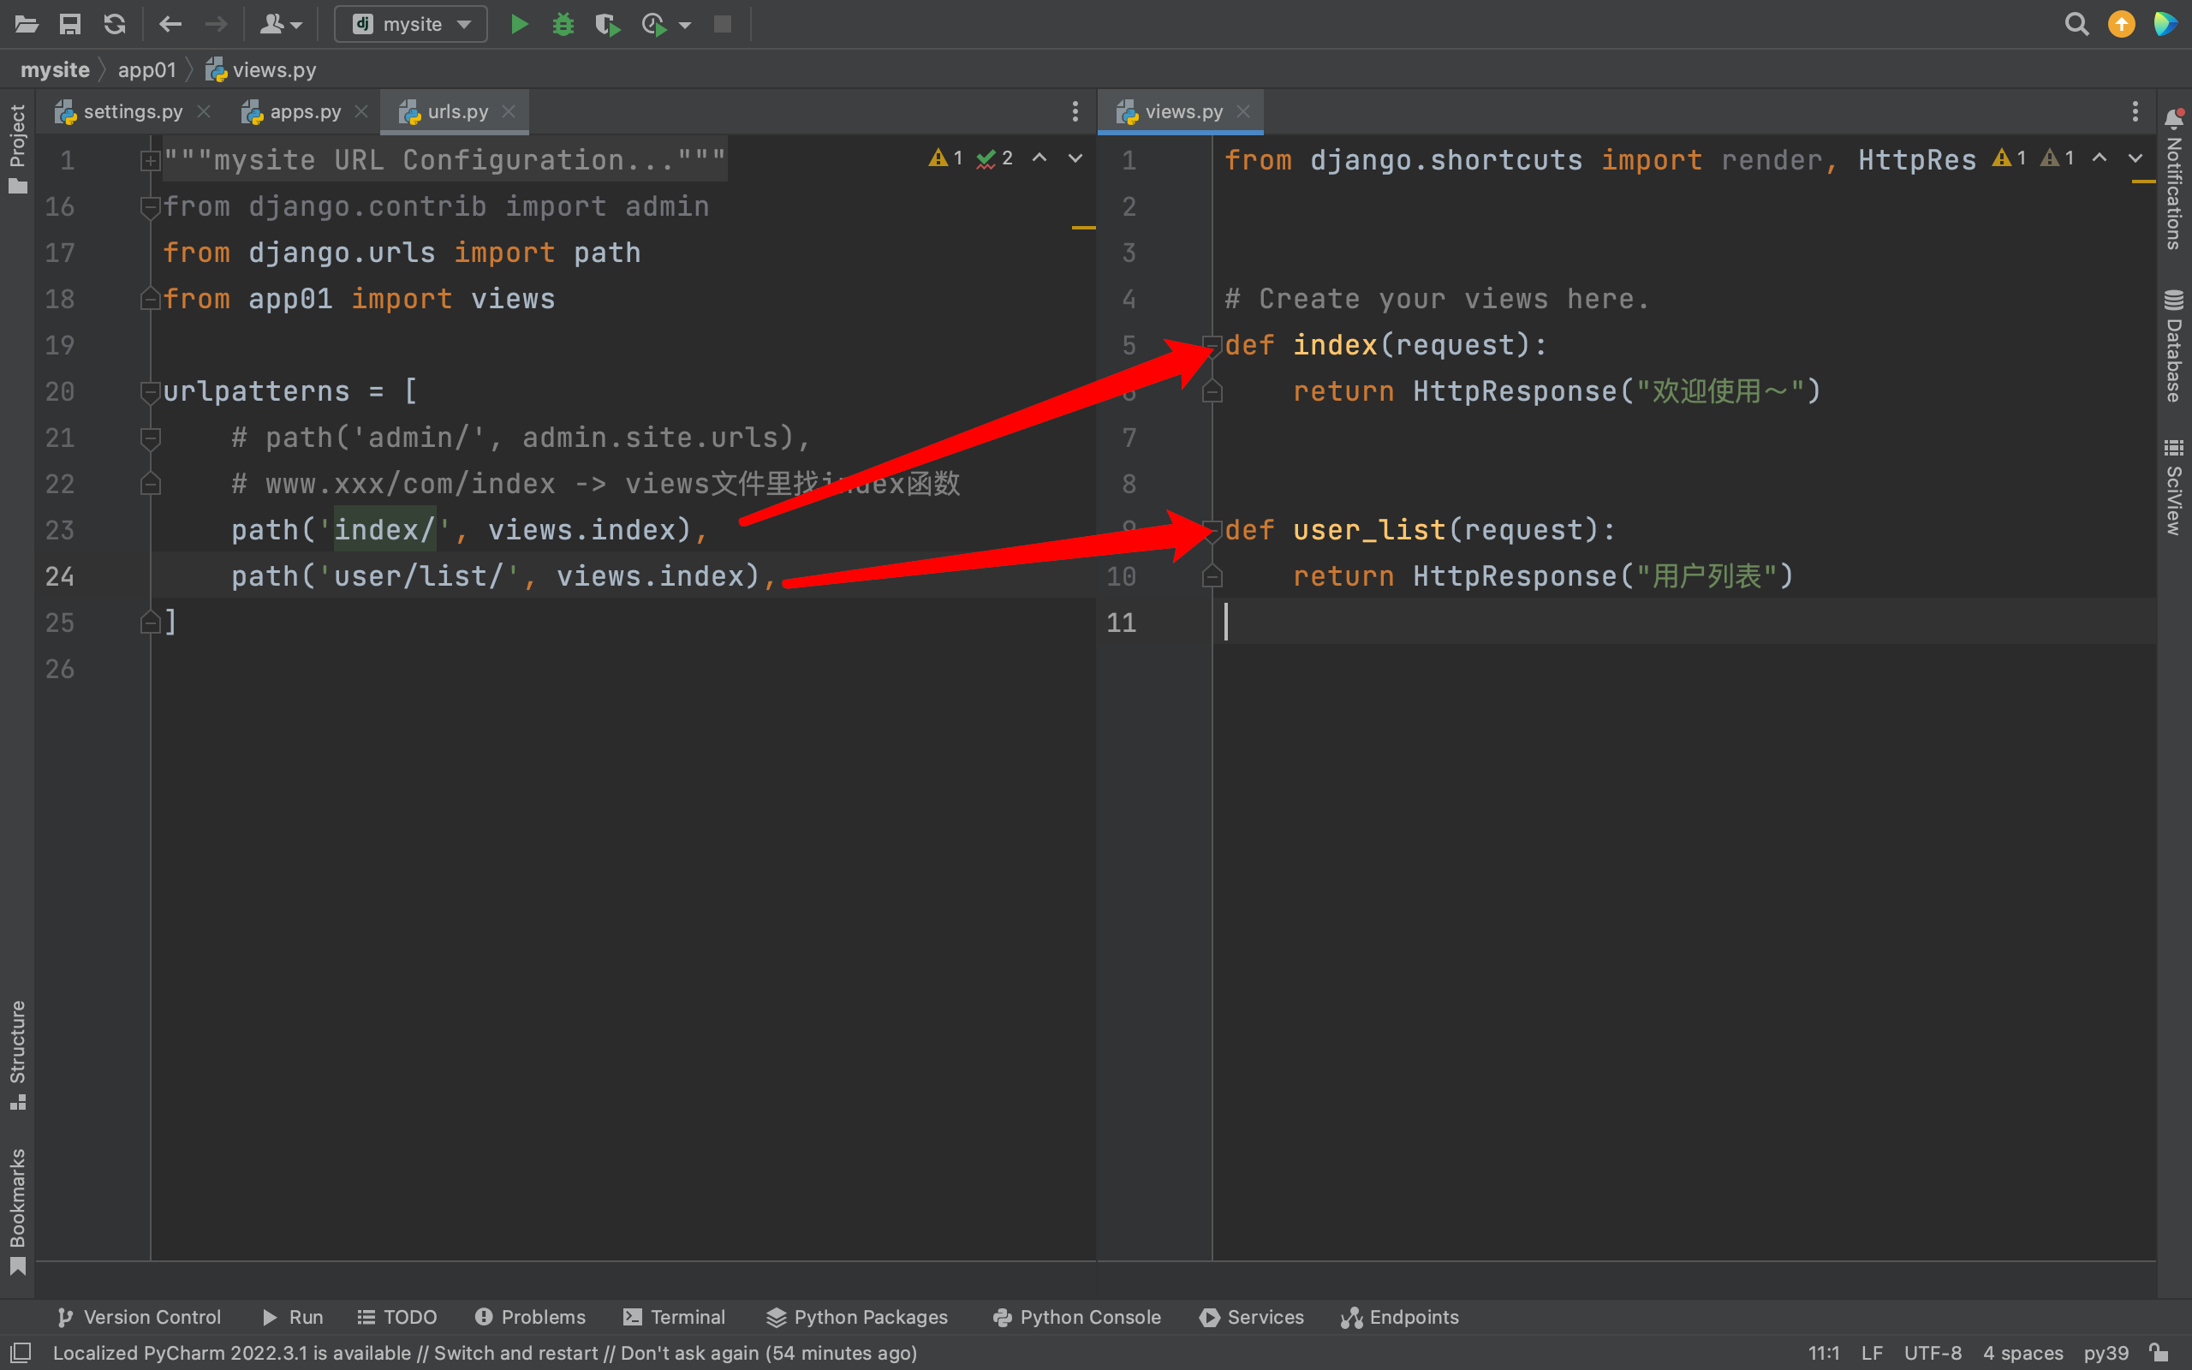Click the py39 interpreter in status bar
This screenshot has width=2192, height=1370.
2105,1353
